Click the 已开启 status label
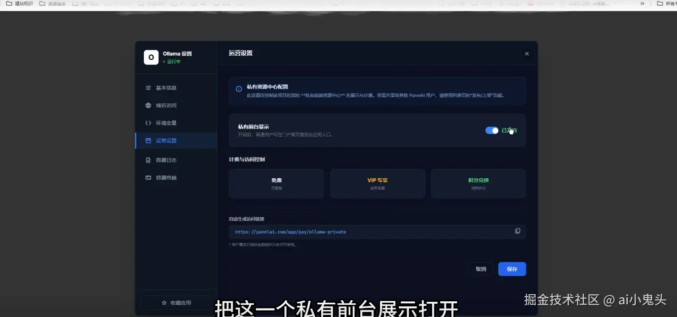The height and width of the screenshot is (317, 677). point(509,131)
